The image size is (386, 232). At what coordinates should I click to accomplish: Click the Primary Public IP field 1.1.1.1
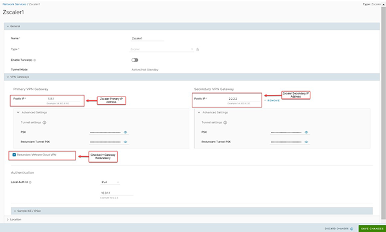pyautogui.click(x=63, y=98)
